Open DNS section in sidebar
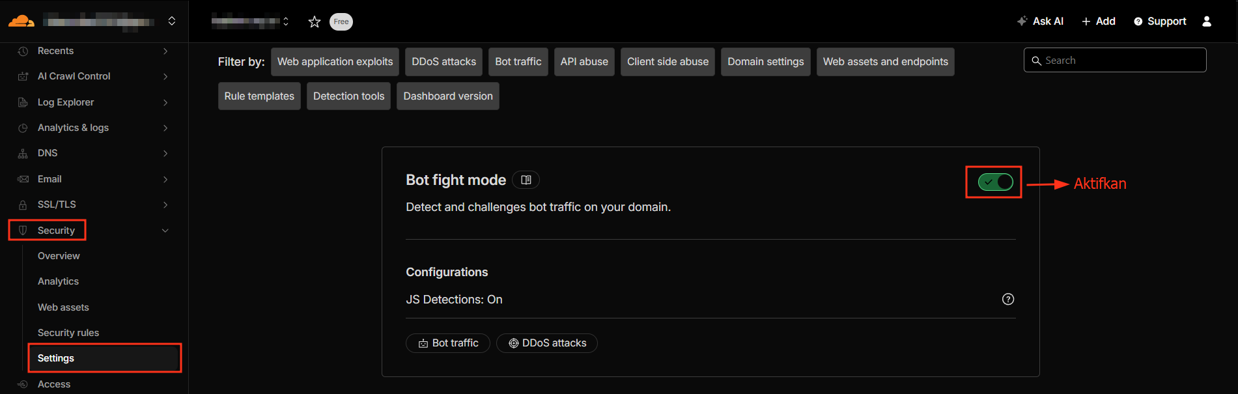Image resolution: width=1238 pixels, height=394 pixels. tap(48, 153)
